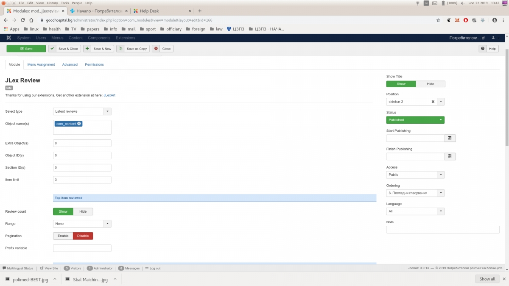Clear the sidebar-2 position selection
509x286 pixels.
[433, 102]
